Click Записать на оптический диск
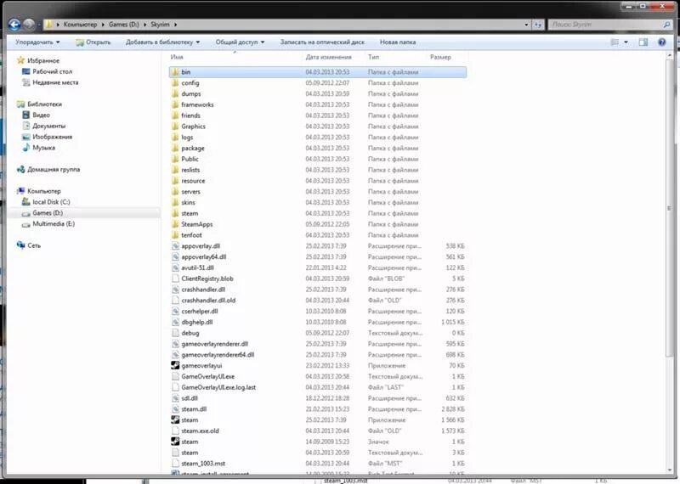Screen dimensions: 680x484 322,42
